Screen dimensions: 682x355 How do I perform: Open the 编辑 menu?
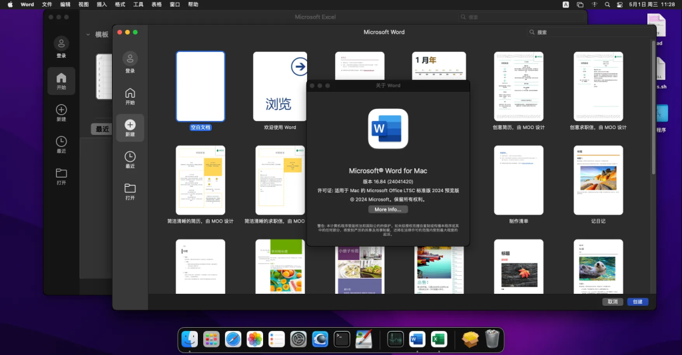65,5
